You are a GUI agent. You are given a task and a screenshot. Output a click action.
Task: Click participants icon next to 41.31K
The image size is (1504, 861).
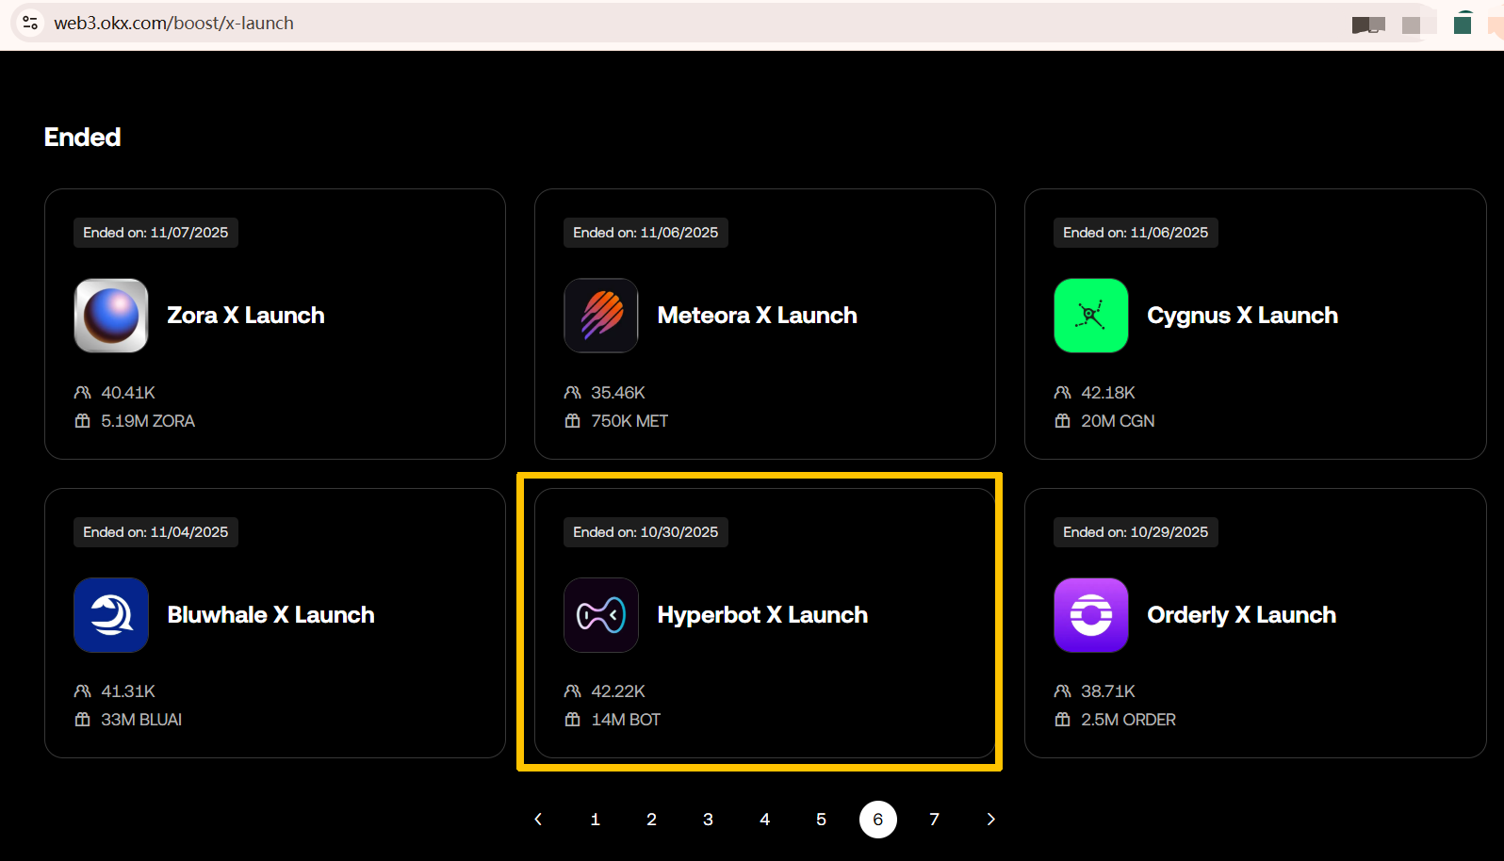click(x=83, y=691)
